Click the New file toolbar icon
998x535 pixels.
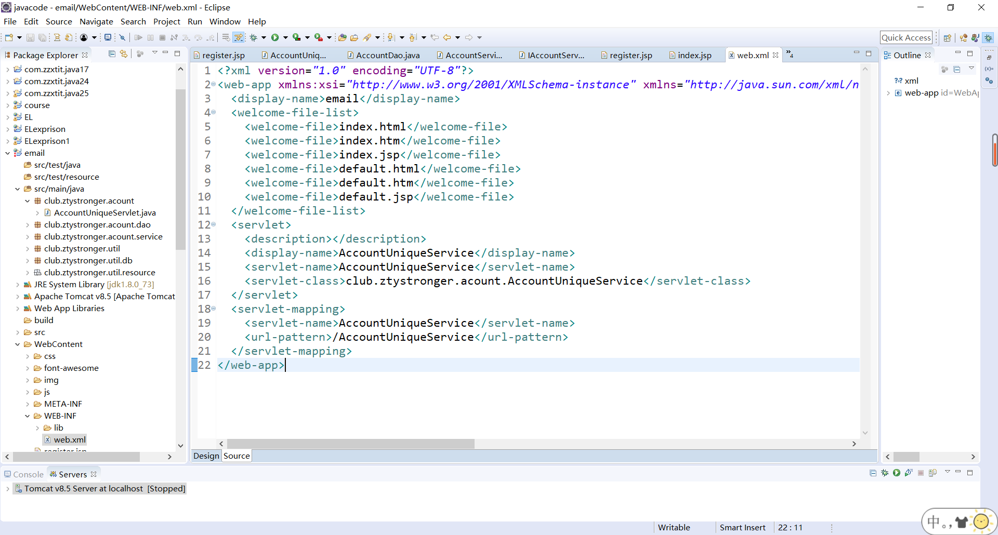pos(9,37)
